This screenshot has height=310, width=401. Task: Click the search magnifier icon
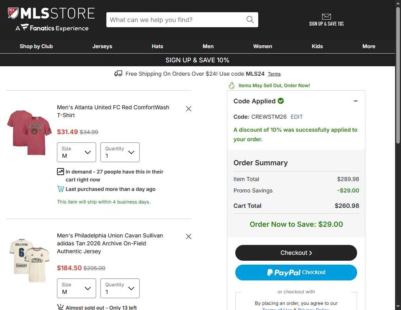click(x=250, y=20)
